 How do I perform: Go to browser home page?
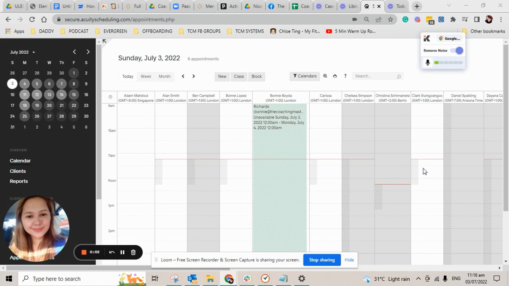tap(44, 19)
